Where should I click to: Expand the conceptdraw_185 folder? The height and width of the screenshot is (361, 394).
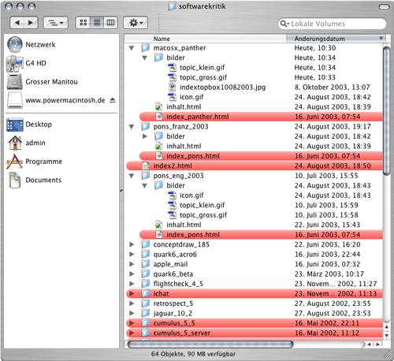[x=132, y=244]
